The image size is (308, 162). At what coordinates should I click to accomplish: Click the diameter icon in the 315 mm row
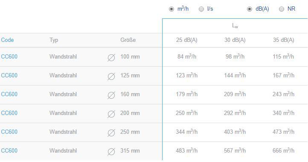[x=111, y=152]
